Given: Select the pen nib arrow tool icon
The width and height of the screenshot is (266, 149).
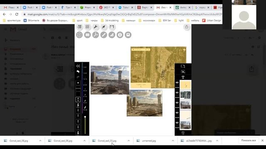Looking at the screenshot, I should tap(103, 27).
